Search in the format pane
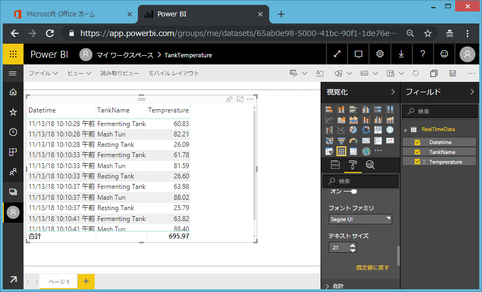This screenshot has width=482, height=292. (361, 181)
